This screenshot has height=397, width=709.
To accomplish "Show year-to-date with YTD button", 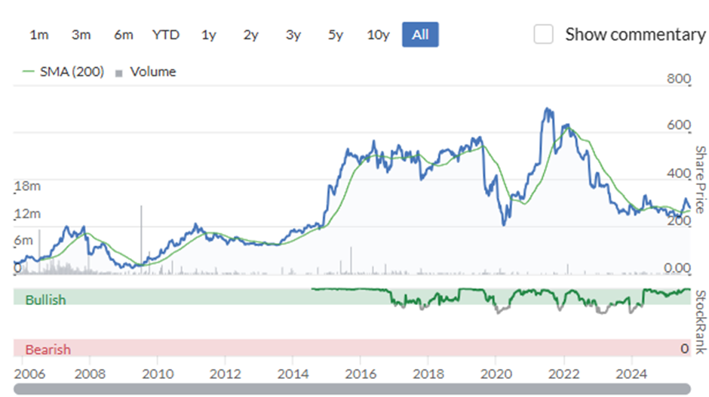I will [166, 35].
